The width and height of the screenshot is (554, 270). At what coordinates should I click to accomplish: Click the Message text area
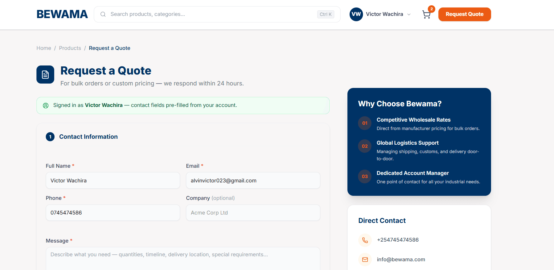click(x=183, y=258)
